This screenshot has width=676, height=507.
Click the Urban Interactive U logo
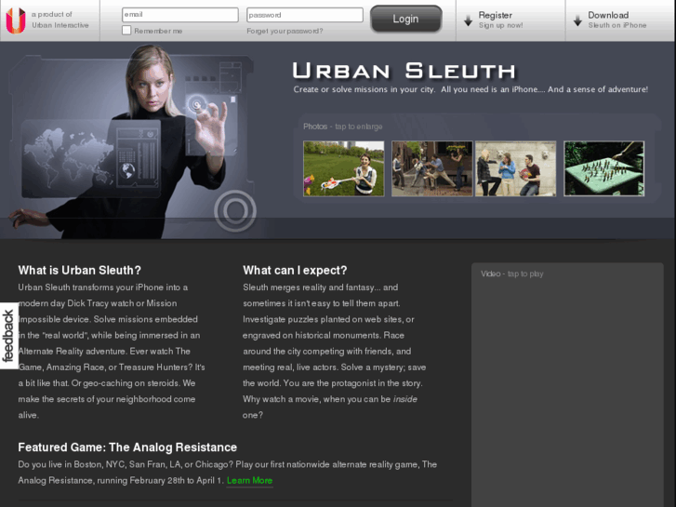(16, 20)
